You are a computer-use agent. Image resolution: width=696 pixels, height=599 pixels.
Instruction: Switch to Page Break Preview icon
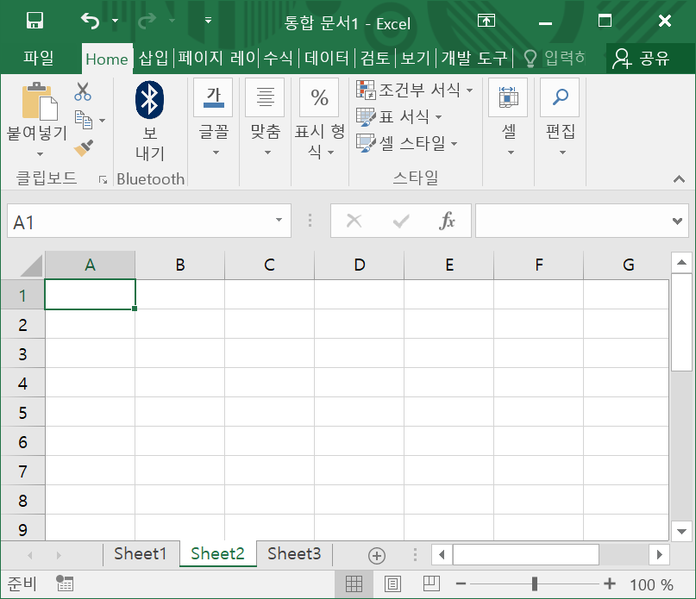click(431, 583)
